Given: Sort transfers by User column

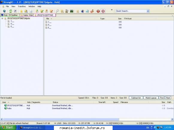Looking at the screenshot, I should coord(13,102).
